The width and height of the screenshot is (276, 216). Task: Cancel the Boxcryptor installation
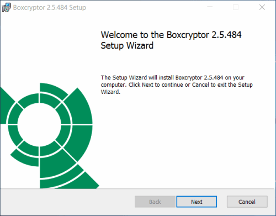coord(247,202)
